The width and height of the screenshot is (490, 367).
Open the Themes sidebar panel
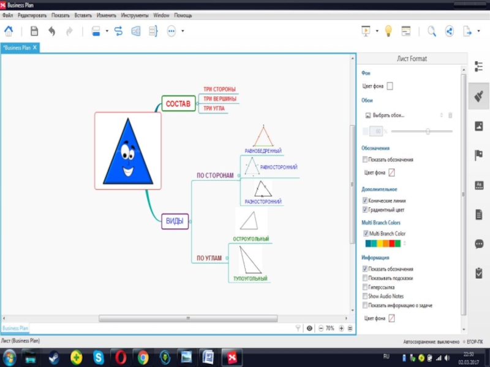pyautogui.click(x=479, y=185)
